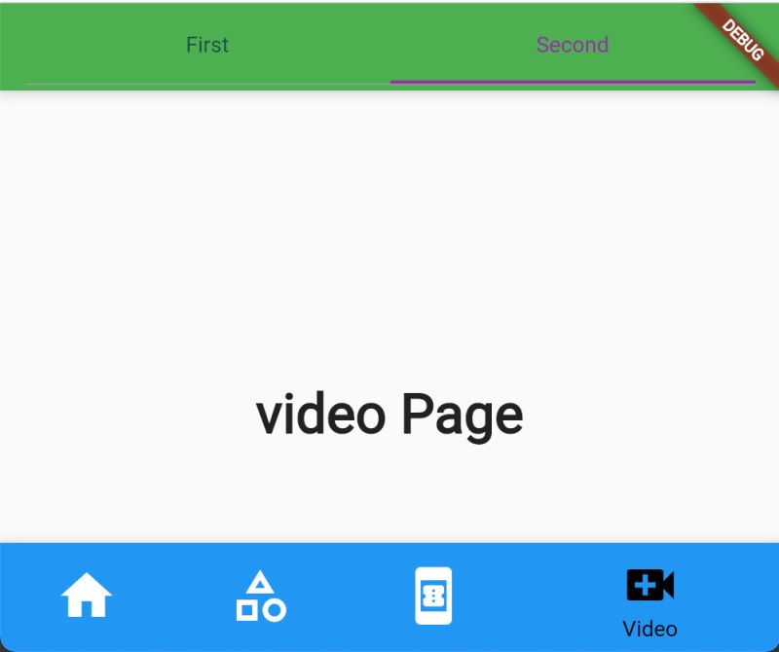The height and width of the screenshot is (652, 779).
Task: Go to the Home navigation icon
Action: point(87,595)
